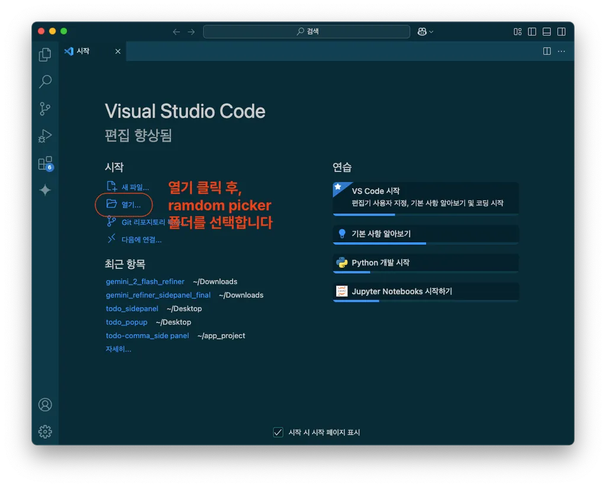This screenshot has height=487, width=606.
Task: Open the Run and Debug view
Action: [x=45, y=136]
